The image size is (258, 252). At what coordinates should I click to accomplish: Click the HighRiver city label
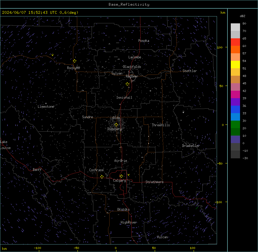129,222
